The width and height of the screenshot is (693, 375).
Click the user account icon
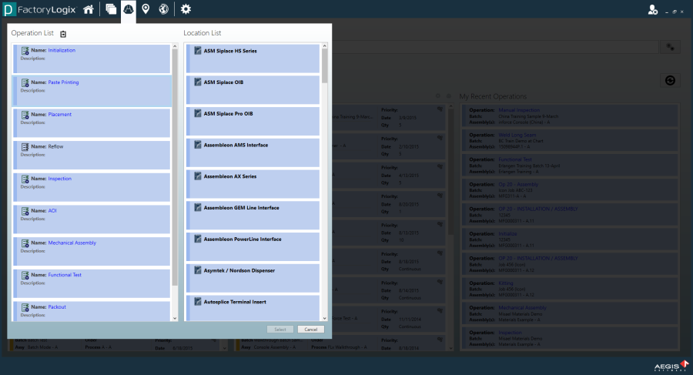653,9
